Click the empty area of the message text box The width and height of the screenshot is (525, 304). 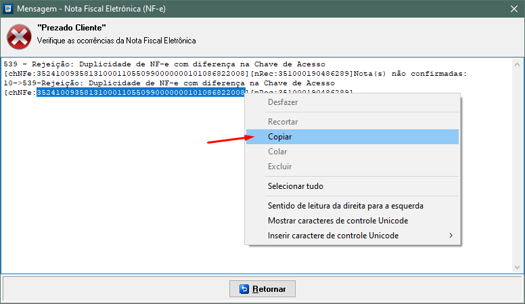point(122,203)
